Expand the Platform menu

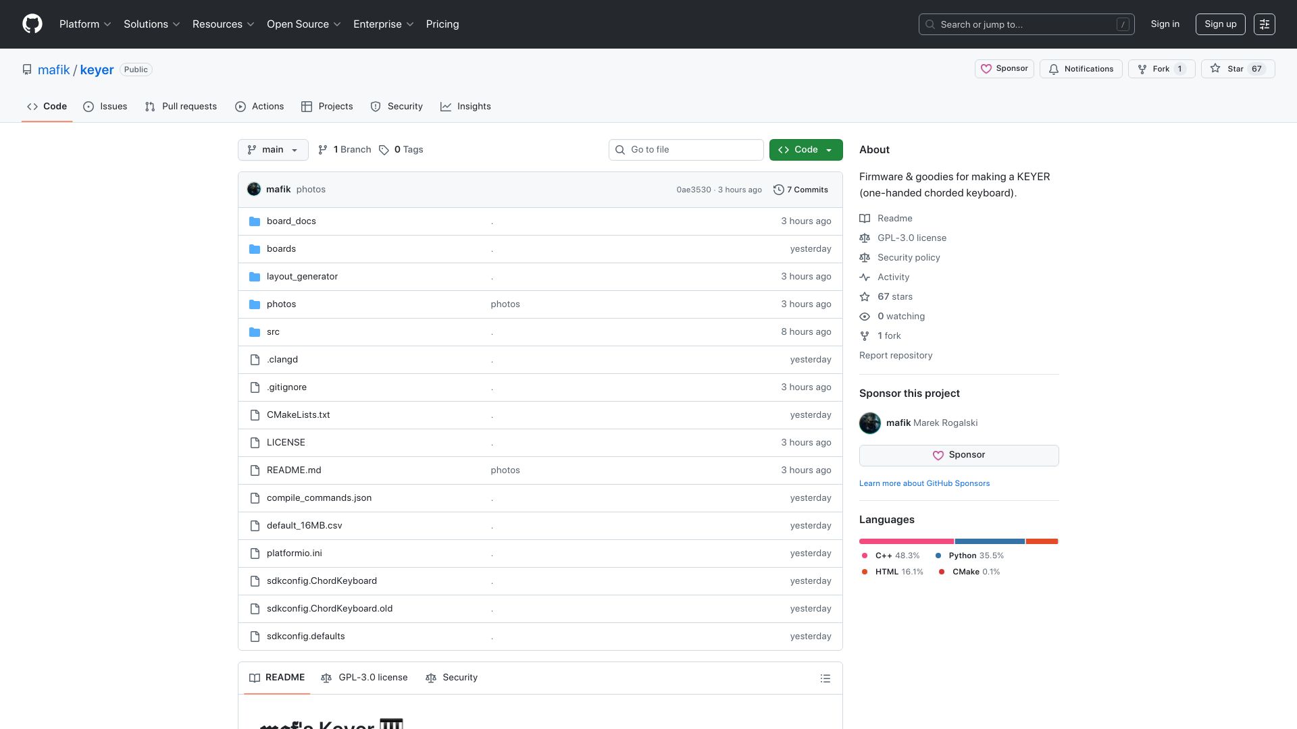pos(85,24)
